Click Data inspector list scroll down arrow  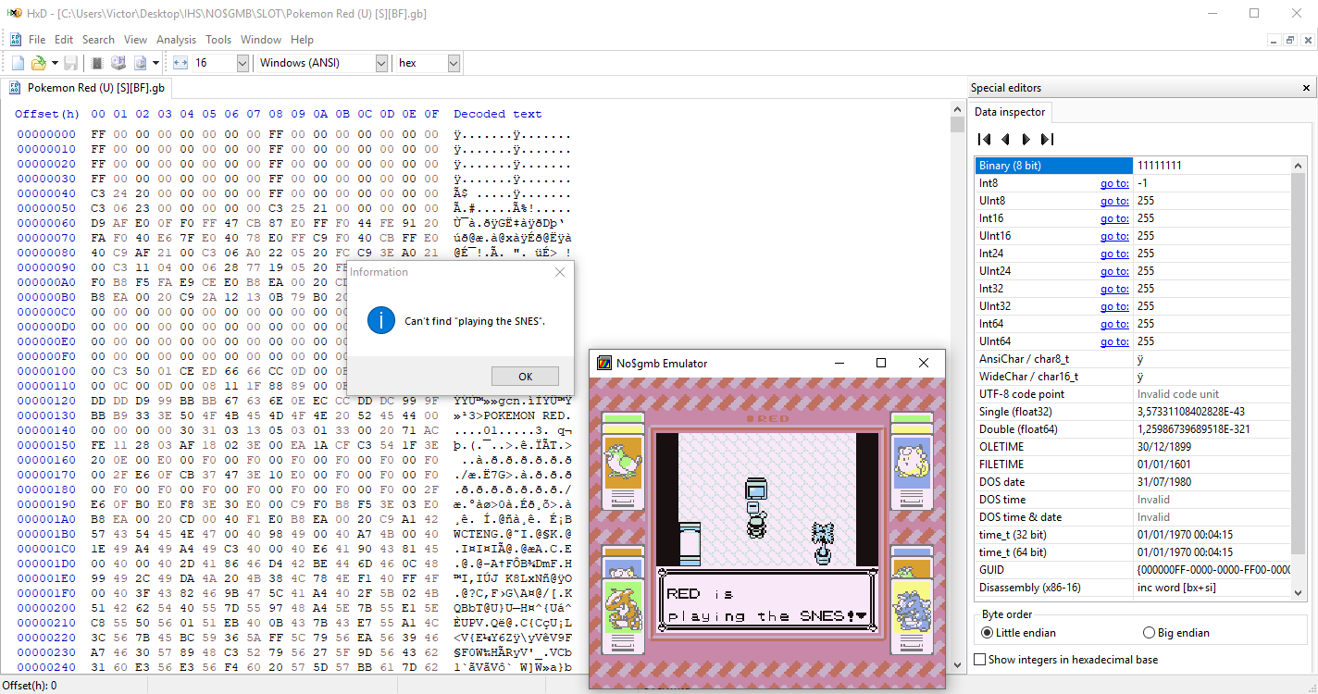pyautogui.click(x=1299, y=593)
